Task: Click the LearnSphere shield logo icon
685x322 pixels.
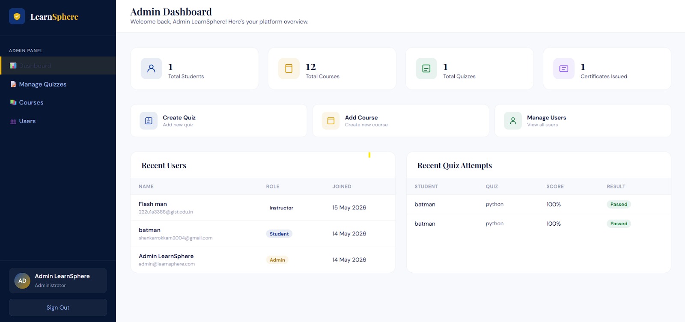Action: [17, 17]
